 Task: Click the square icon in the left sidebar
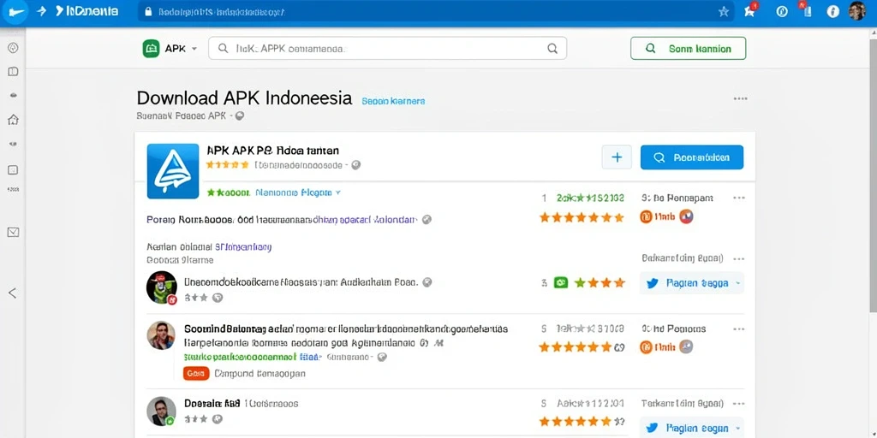point(13,170)
